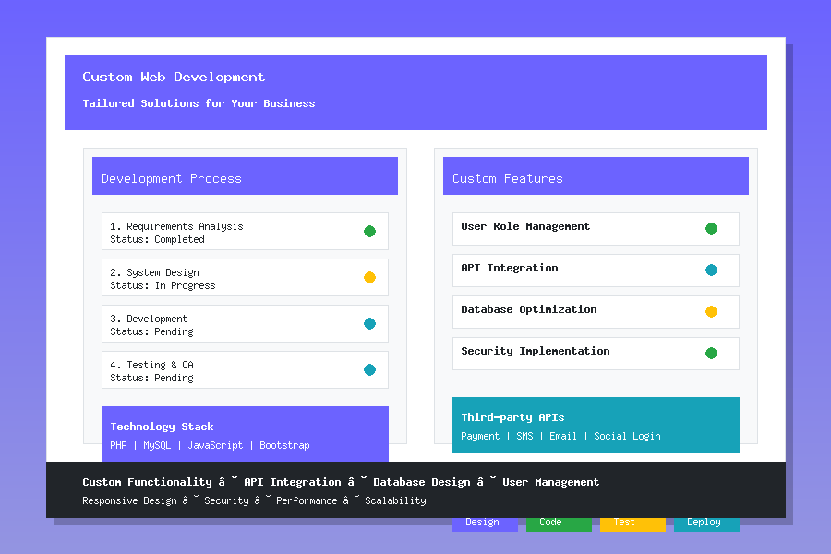Click the JavaScript link in Technology Stack
The width and height of the screenshot is (831, 554).
216,445
